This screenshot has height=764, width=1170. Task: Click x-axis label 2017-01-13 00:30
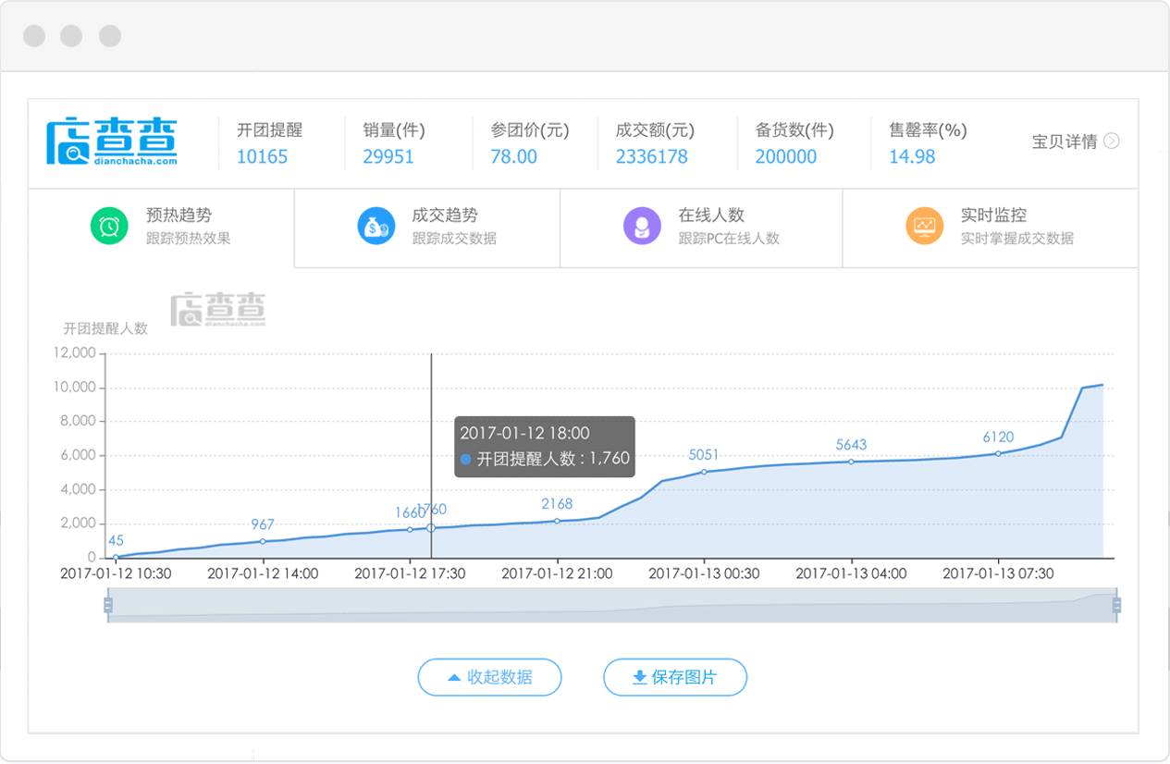[x=704, y=573]
